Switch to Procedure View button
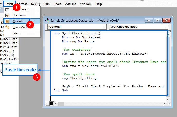177x117 pixels. click(48, 103)
